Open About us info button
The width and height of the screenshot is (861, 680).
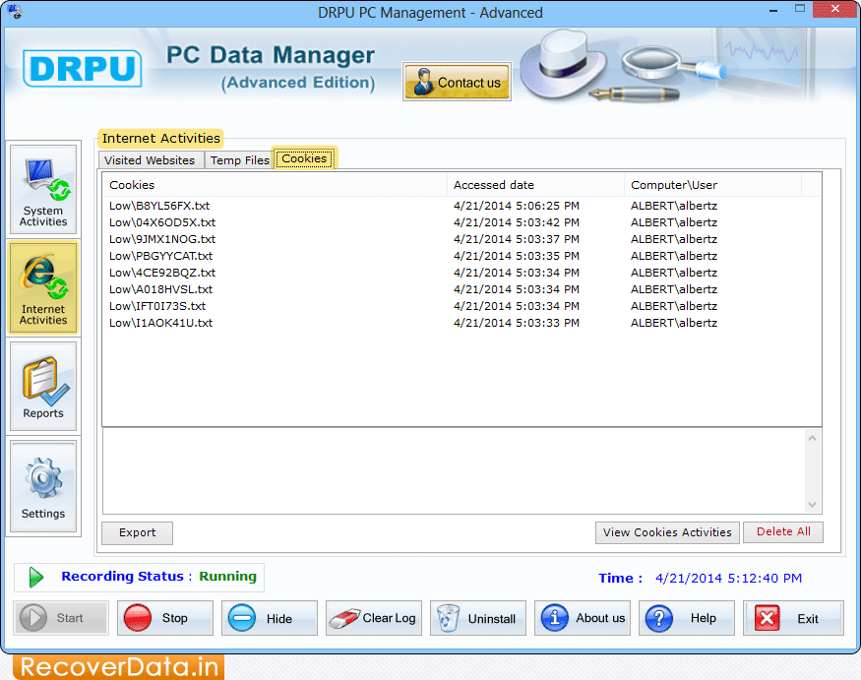click(583, 618)
